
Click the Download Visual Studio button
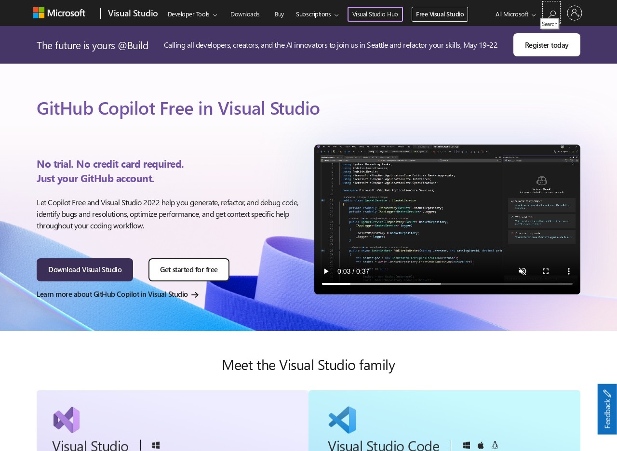(x=85, y=269)
